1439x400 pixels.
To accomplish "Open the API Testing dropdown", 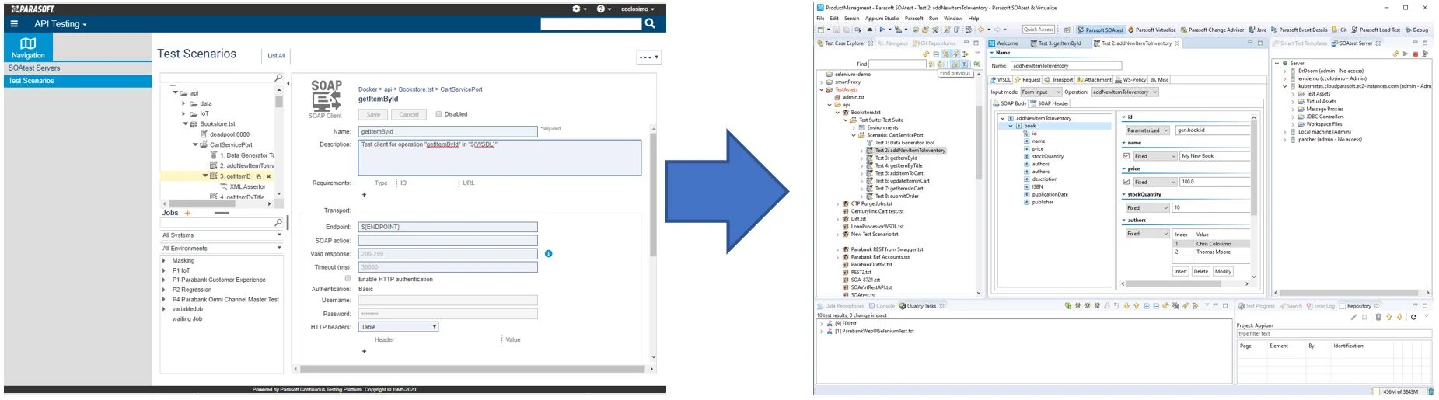I will coord(60,24).
